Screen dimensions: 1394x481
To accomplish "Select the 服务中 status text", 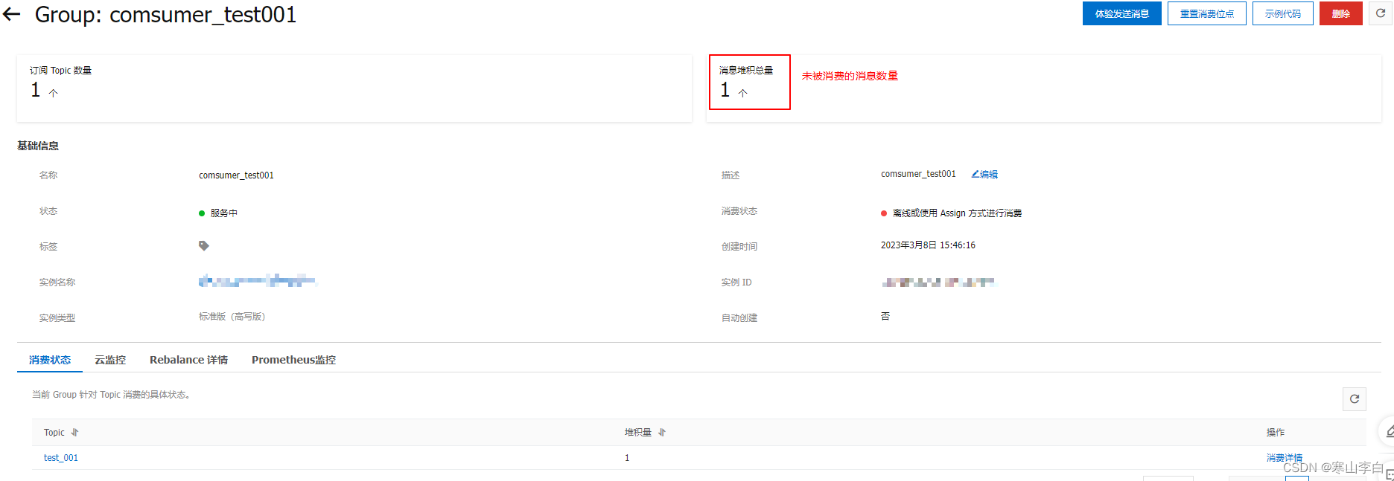I will pos(224,213).
